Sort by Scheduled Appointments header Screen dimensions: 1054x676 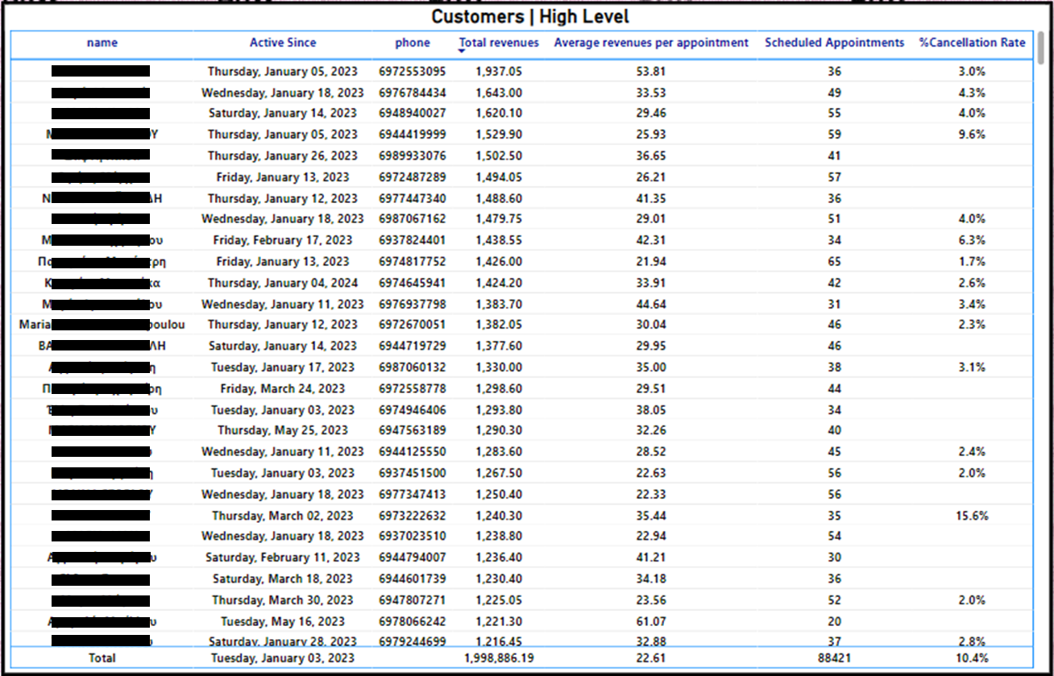(835, 43)
